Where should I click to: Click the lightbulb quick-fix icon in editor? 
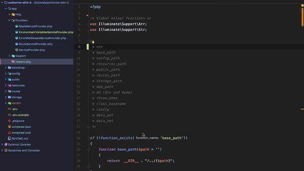pos(93,42)
